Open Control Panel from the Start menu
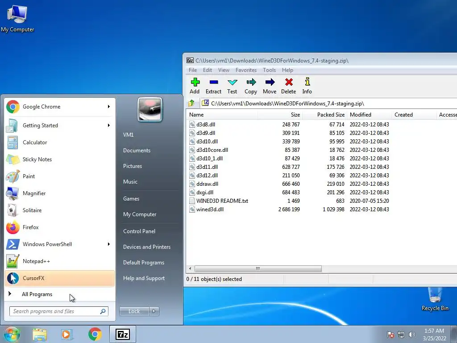The width and height of the screenshot is (457, 343). (x=139, y=231)
